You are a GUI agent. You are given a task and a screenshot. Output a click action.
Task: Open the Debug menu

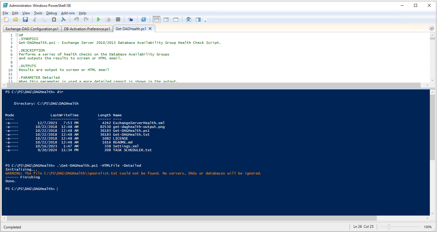52,13
